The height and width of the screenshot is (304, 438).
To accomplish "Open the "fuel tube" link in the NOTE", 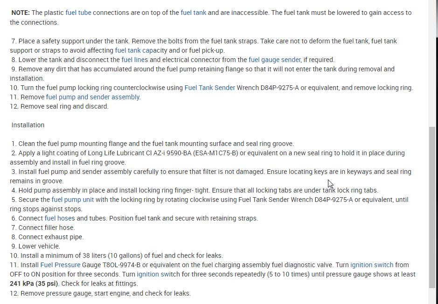I will click(78, 13).
